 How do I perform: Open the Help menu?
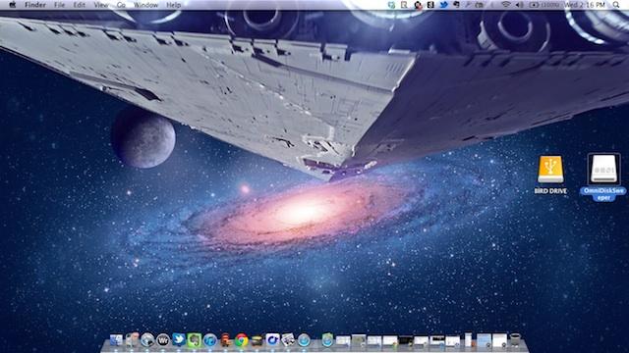click(x=173, y=5)
